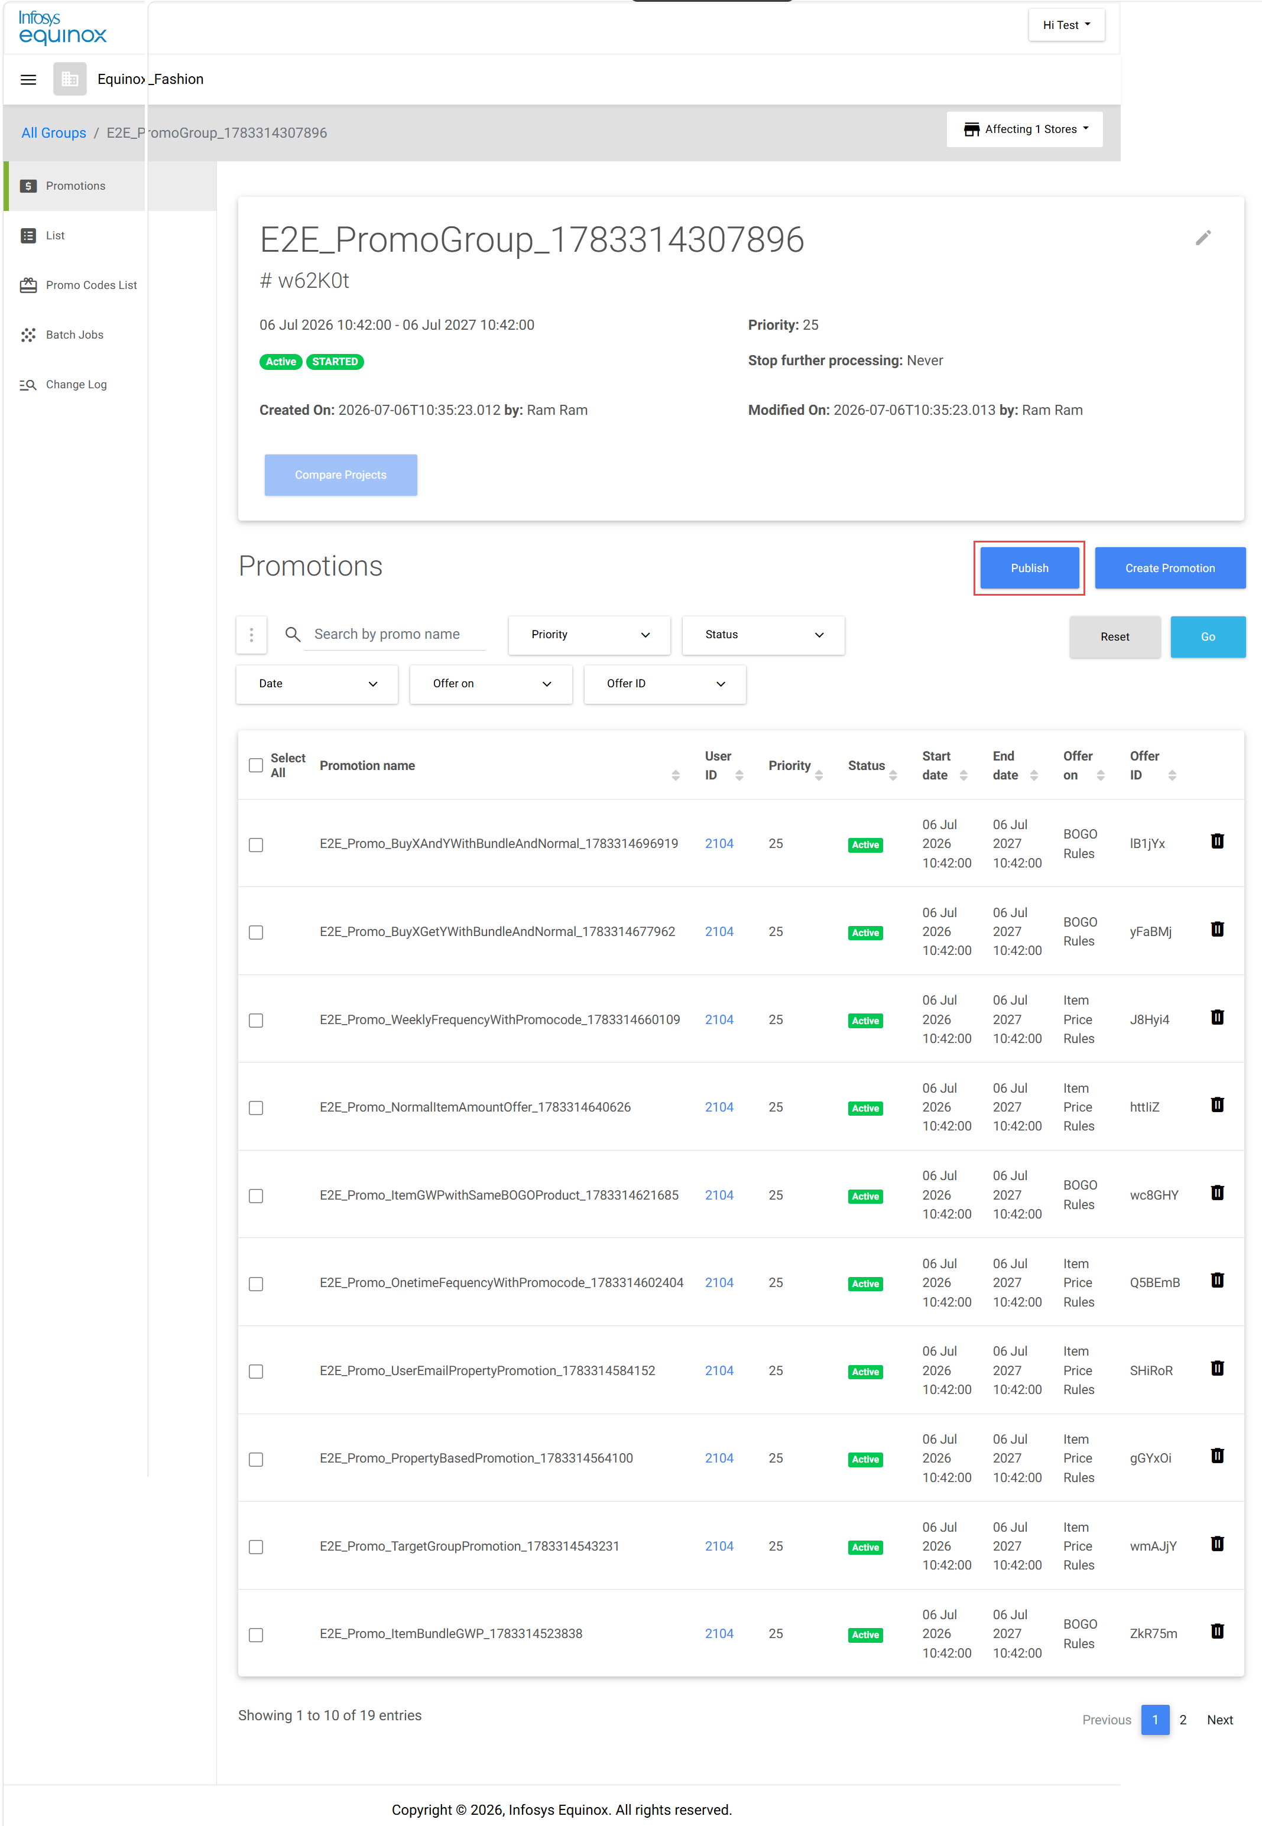1262x1826 pixels.
Task: Click the Compare Projects button
Action: point(341,475)
